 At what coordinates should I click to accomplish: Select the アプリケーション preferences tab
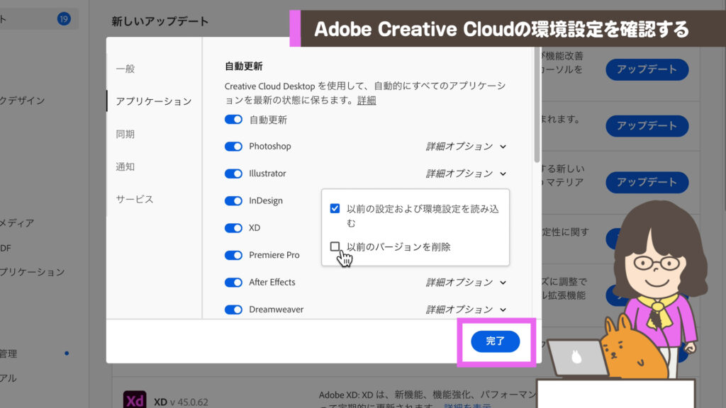tap(154, 101)
